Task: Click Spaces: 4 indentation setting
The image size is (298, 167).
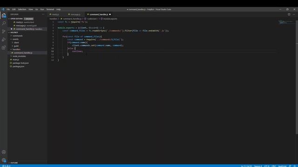Action: (258, 166)
